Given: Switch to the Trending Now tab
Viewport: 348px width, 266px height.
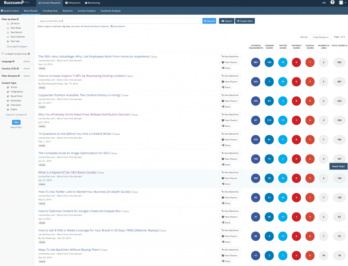Looking at the screenshot, I should coord(50,11).
